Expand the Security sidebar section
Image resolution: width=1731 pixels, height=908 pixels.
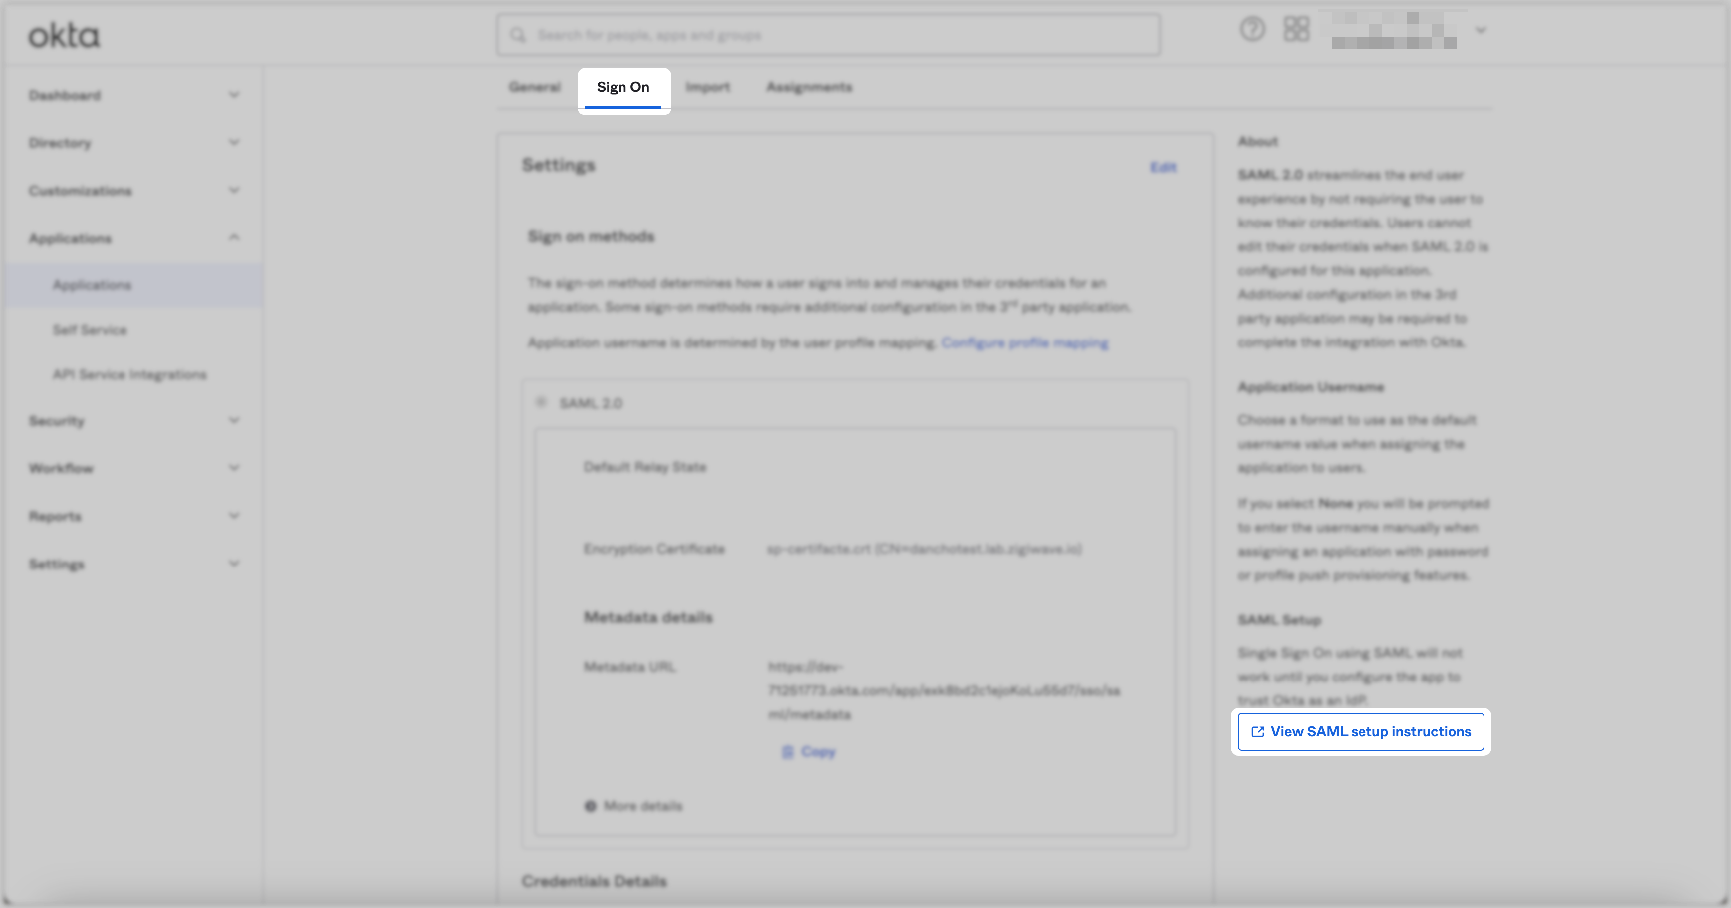coord(234,421)
